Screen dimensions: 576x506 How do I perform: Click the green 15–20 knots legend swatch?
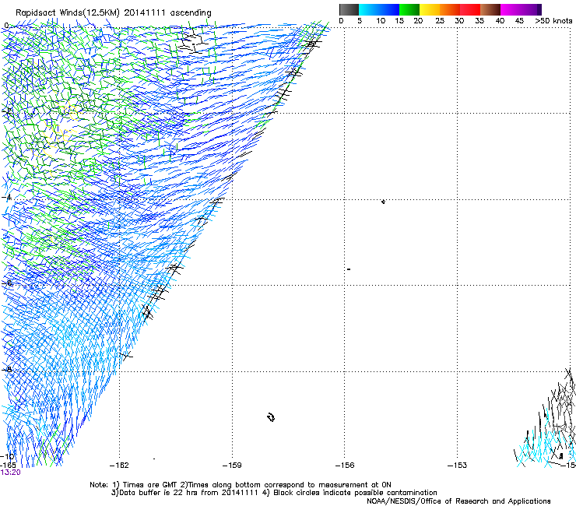[409, 9]
